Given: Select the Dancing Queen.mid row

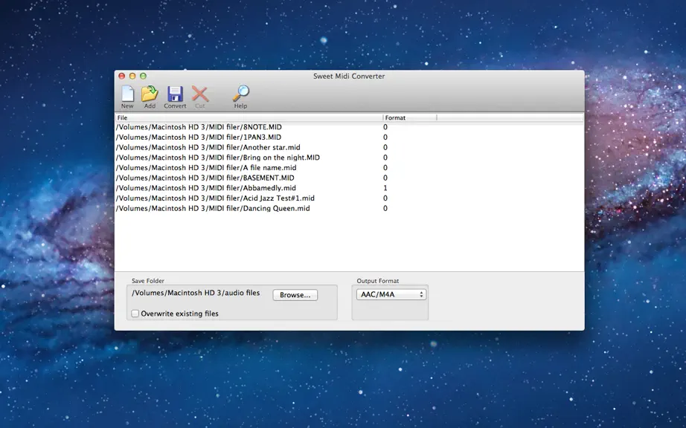Looking at the screenshot, I should (x=349, y=208).
